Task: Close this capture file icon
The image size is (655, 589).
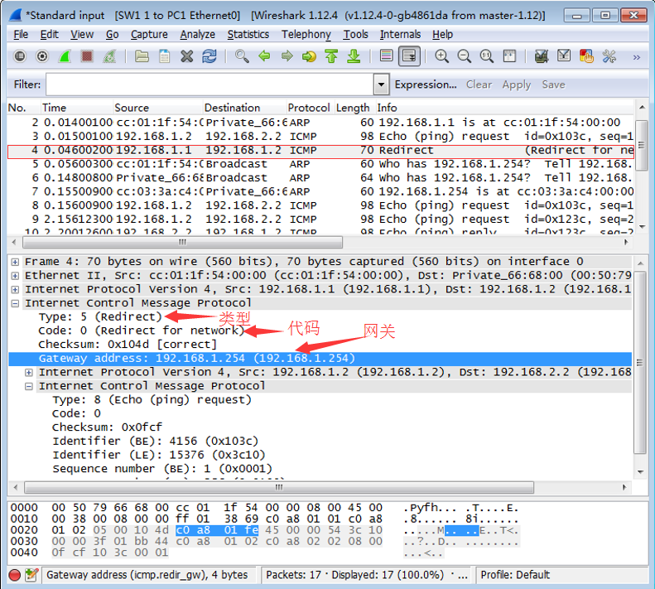Action: [186, 56]
